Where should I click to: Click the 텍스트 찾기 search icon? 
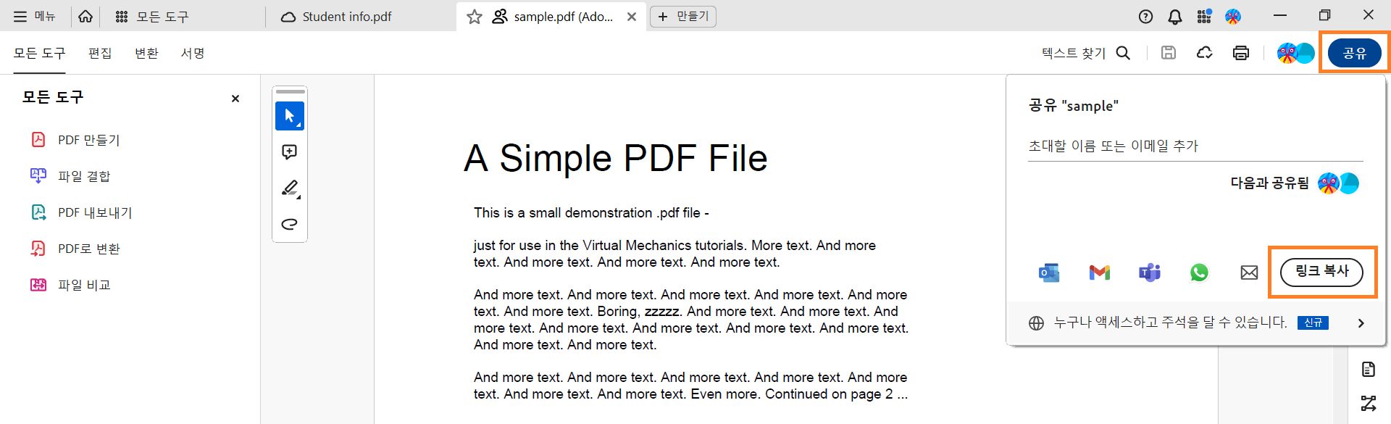pyautogui.click(x=1124, y=53)
